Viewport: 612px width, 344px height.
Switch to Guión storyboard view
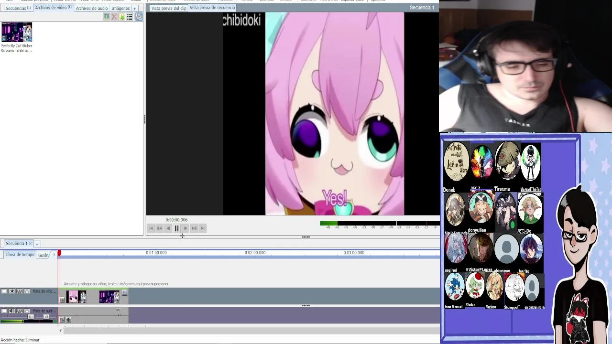click(x=44, y=255)
